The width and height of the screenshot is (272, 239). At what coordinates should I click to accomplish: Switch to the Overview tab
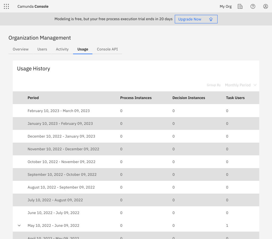[x=20, y=49]
